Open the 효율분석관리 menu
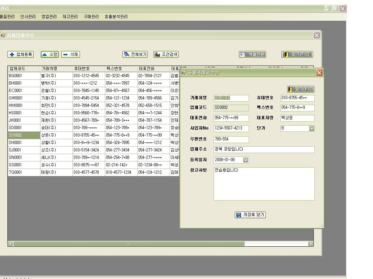This screenshot has width=373, height=279. point(116,16)
